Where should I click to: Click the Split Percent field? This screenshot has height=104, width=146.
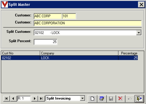(x=46, y=42)
